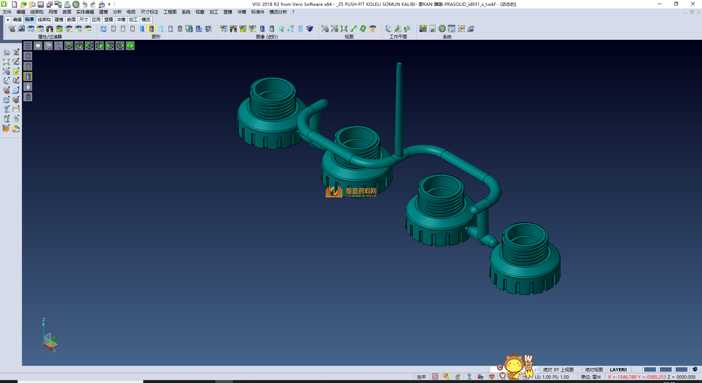Open the LAYER0 layer selector in status bar
This screenshot has width=702, height=383.
click(618, 369)
